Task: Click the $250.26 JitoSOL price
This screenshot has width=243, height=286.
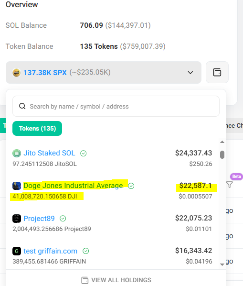Action: click(x=201, y=164)
